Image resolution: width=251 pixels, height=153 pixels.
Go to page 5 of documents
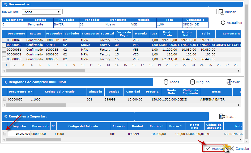coord(40,65)
